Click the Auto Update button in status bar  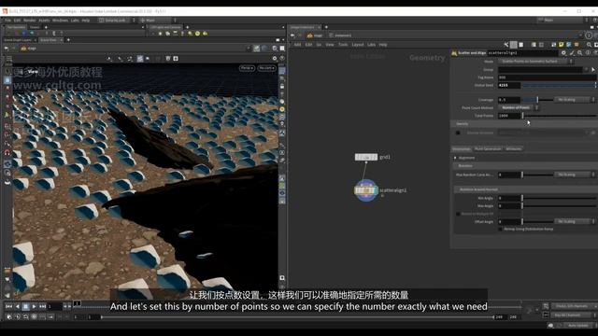point(577,326)
